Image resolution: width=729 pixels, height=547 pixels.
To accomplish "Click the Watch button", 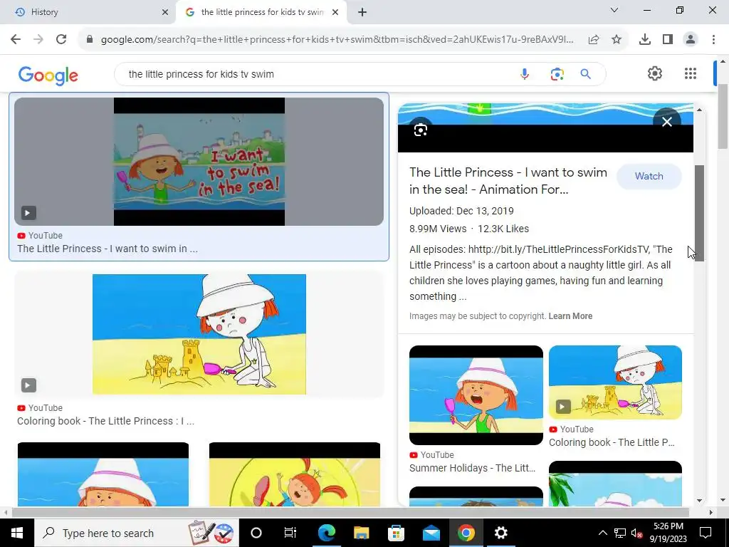I will (649, 177).
